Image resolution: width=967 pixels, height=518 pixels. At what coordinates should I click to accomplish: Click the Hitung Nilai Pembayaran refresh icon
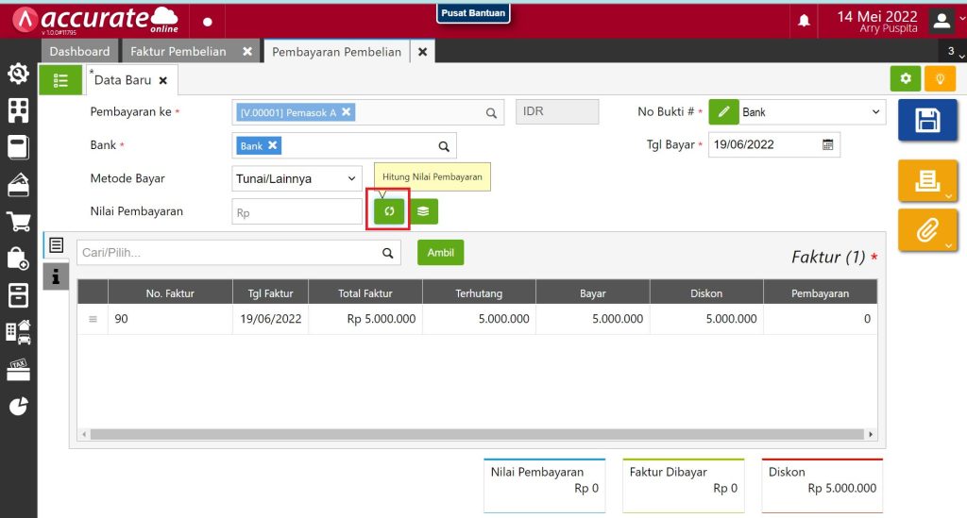pos(388,211)
